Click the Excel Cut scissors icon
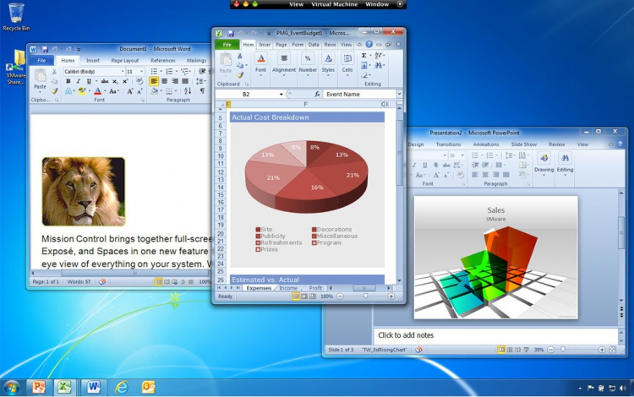This screenshot has width=634, height=397. [x=240, y=56]
